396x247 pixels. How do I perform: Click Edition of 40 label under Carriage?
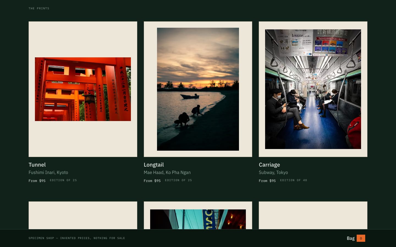pyautogui.click(x=293, y=180)
